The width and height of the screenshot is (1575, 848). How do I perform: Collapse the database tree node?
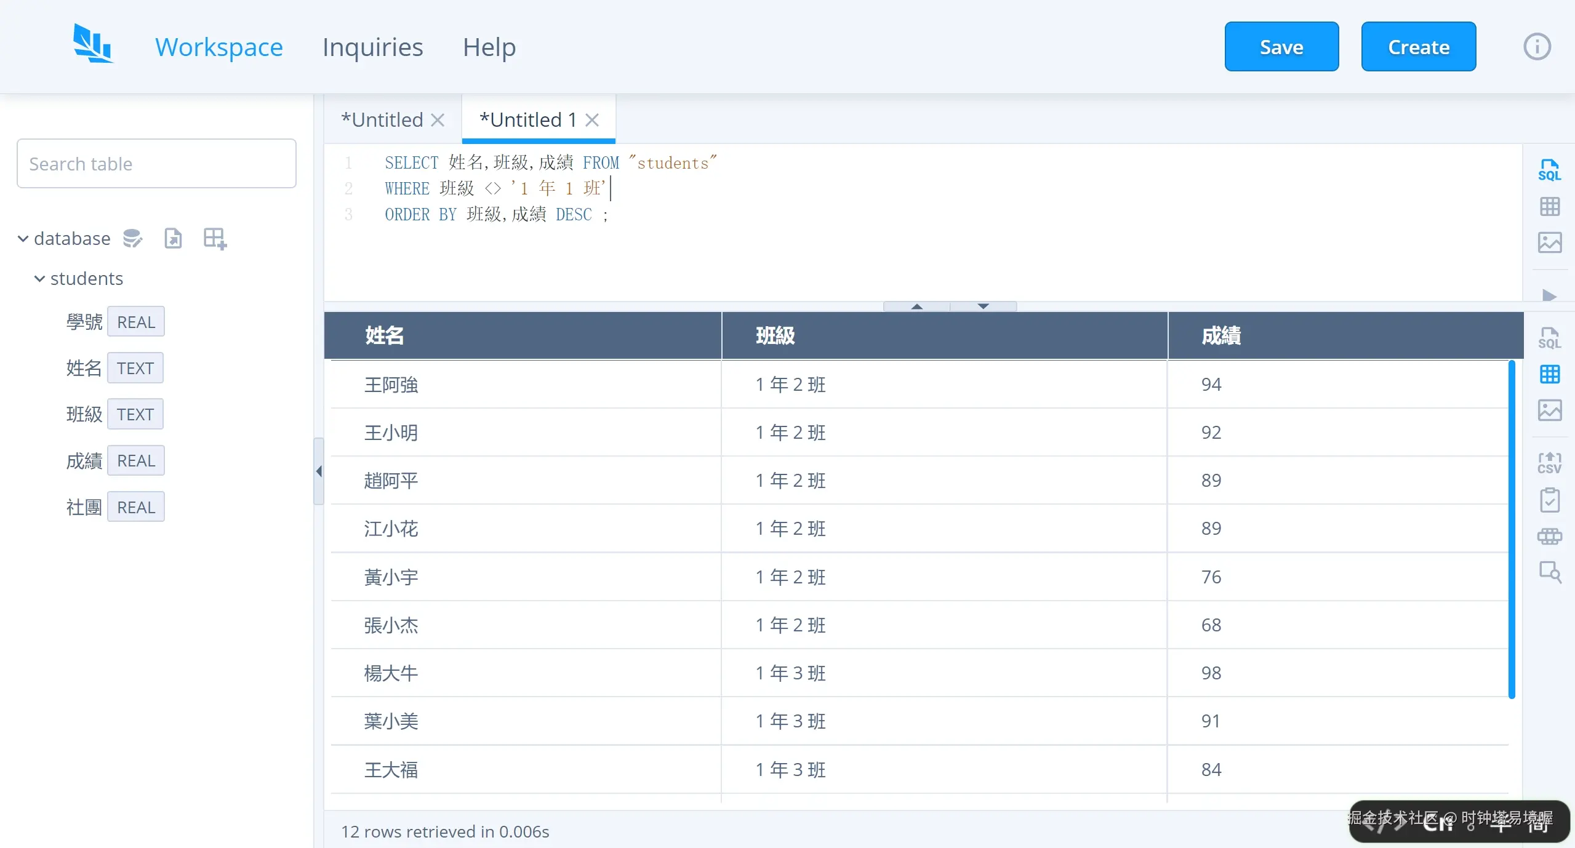(x=22, y=238)
